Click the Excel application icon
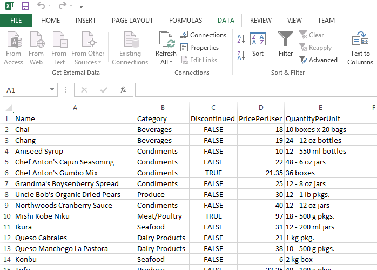This screenshot has height=270, width=377. 10,6
